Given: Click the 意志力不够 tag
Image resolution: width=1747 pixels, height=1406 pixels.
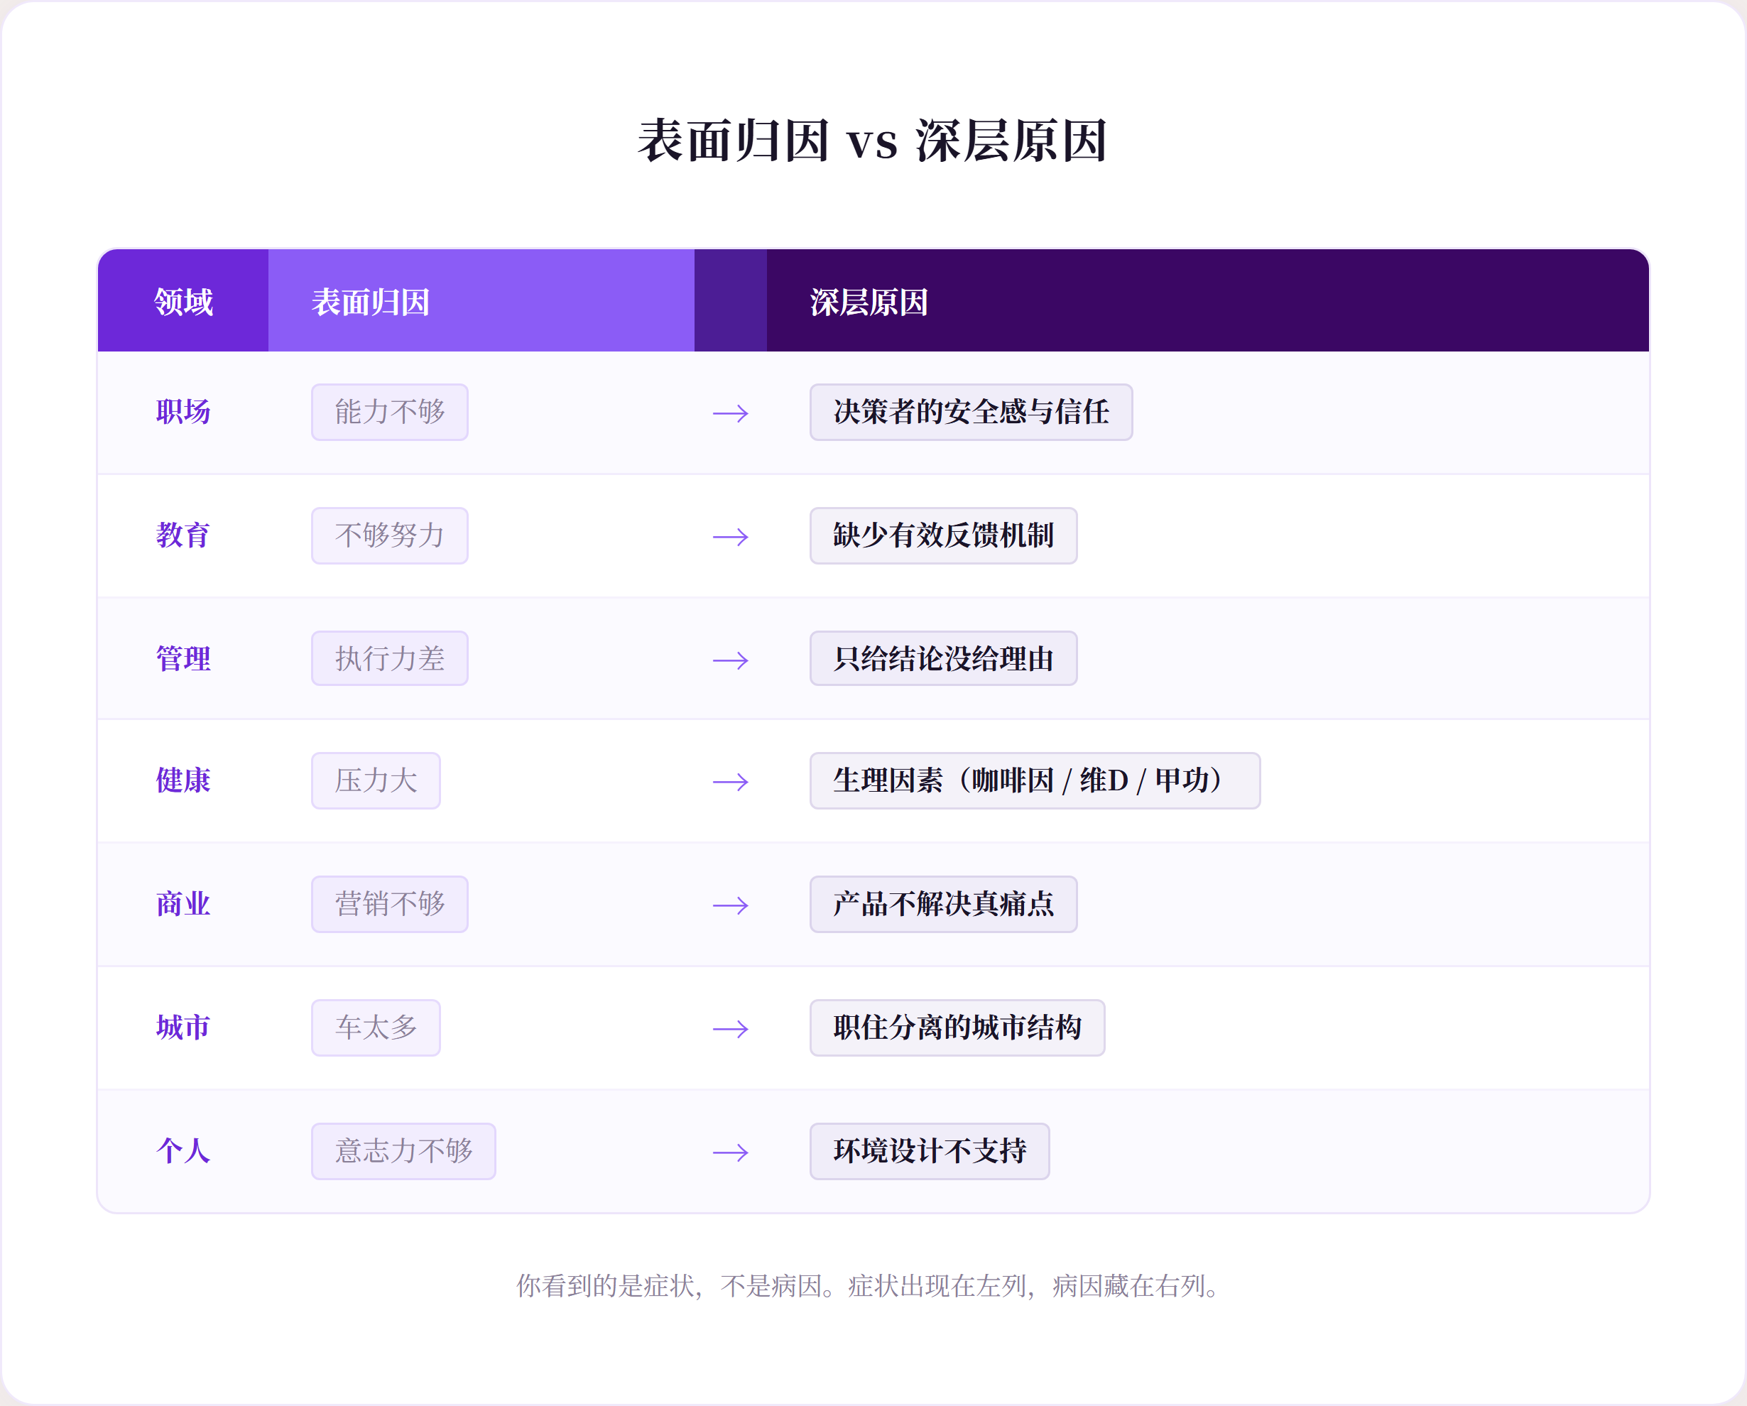Looking at the screenshot, I should click(403, 1151).
